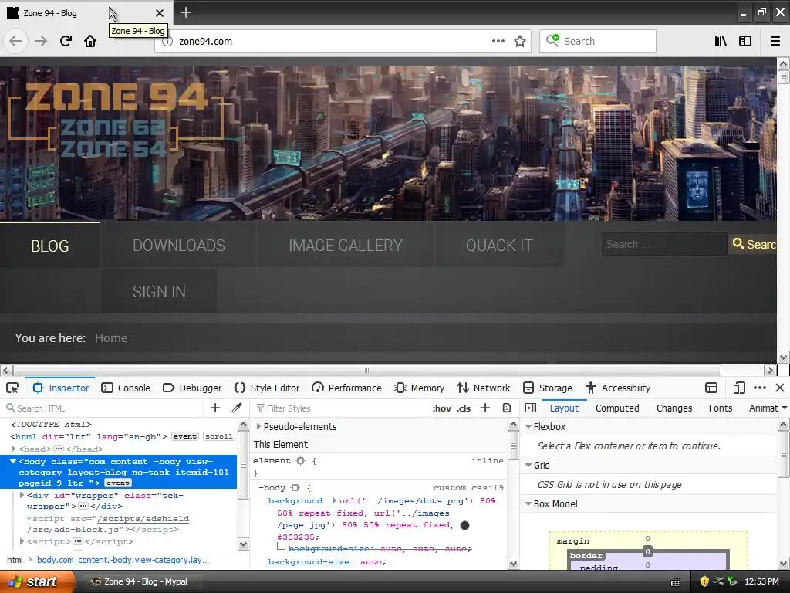Open the DOWNLOADS navigation item

(179, 246)
